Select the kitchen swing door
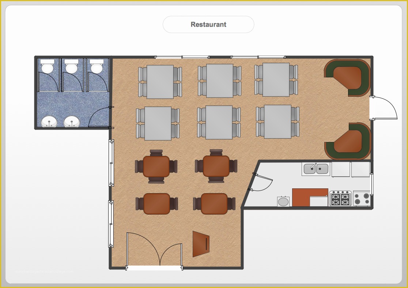 261,183
